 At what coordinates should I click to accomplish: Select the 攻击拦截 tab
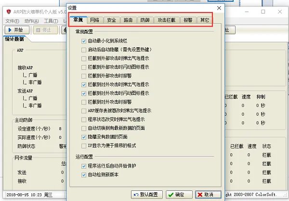[167, 20]
